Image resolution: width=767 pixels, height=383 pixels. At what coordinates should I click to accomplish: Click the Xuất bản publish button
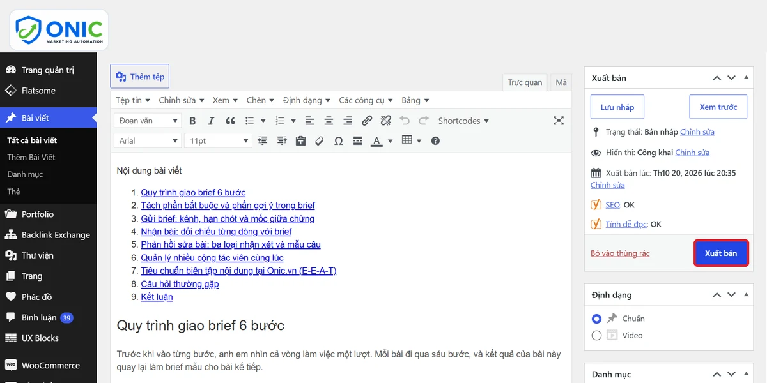coord(721,253)
